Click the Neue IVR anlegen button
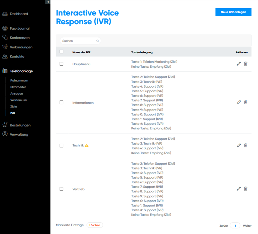Screen dimensions: 258x234 (x=233, y=12)
